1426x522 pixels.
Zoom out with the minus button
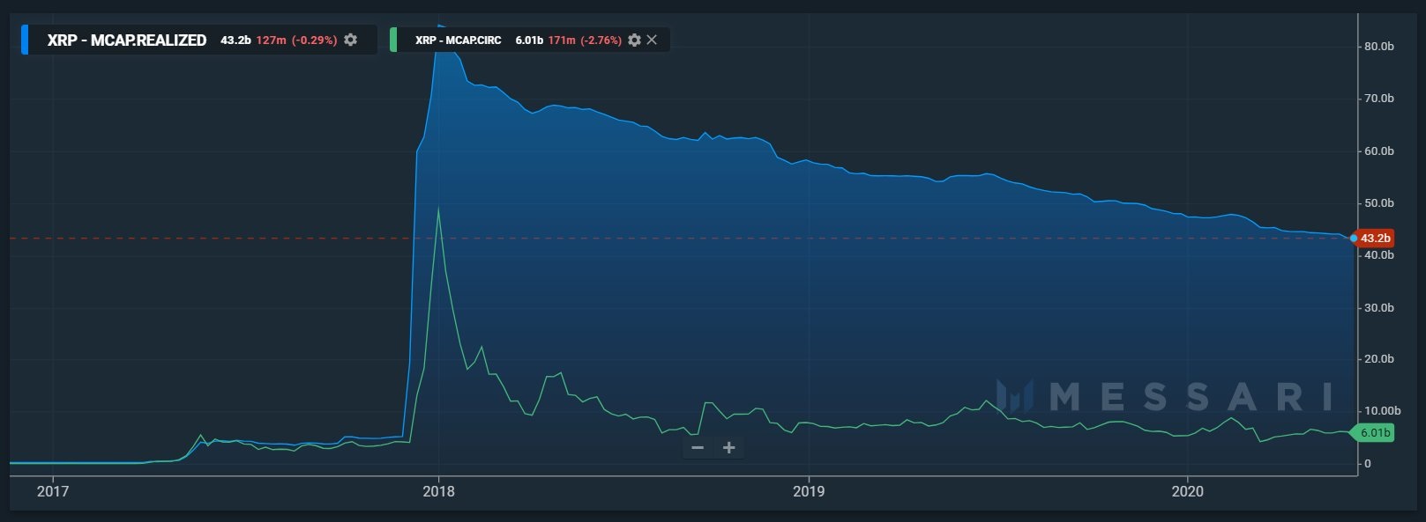point(698,448)
